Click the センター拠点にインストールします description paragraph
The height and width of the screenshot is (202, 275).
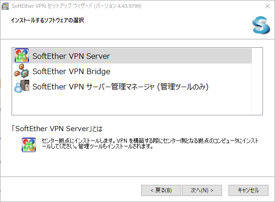[150, 143]
